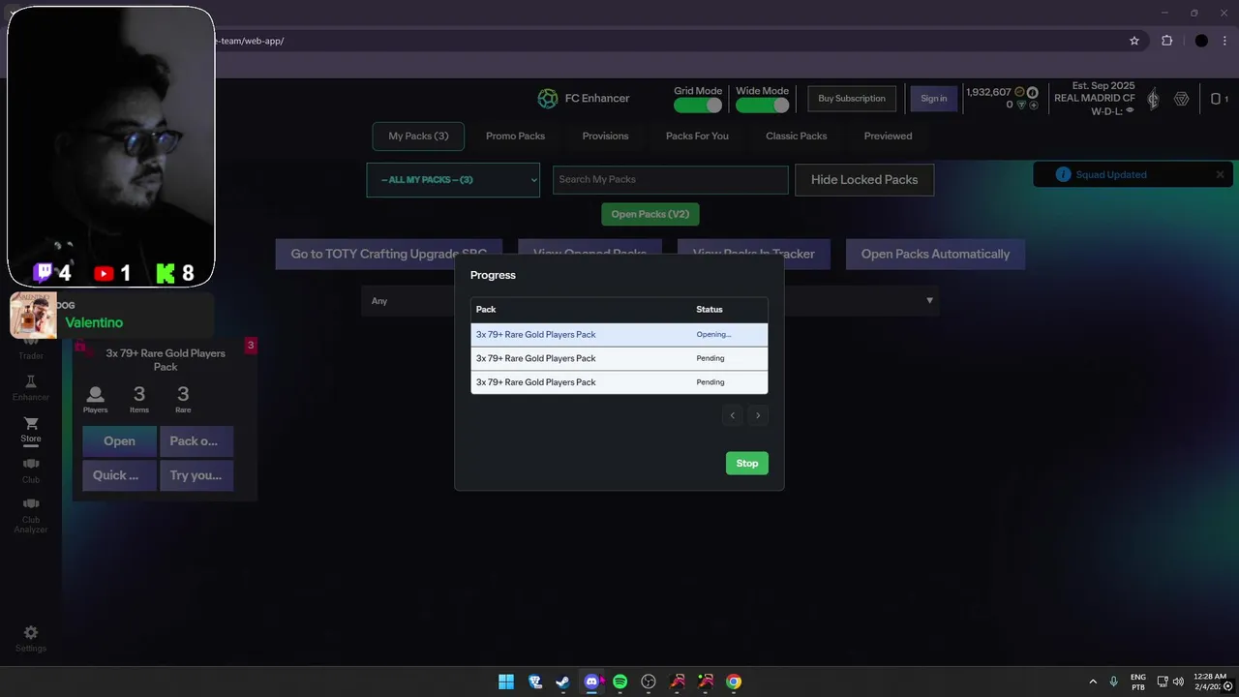
Task: Open the Chrome three-dot menu
Action: [1224, 41]
